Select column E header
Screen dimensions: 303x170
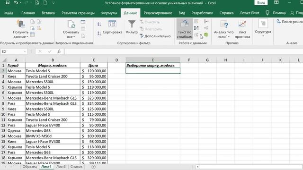pyautogui.click(x=153, y=60)
